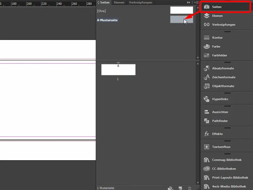Collapse the panel with the double-arrow icon
Viewport: 253px width, 190px height.
pos(188,3)
